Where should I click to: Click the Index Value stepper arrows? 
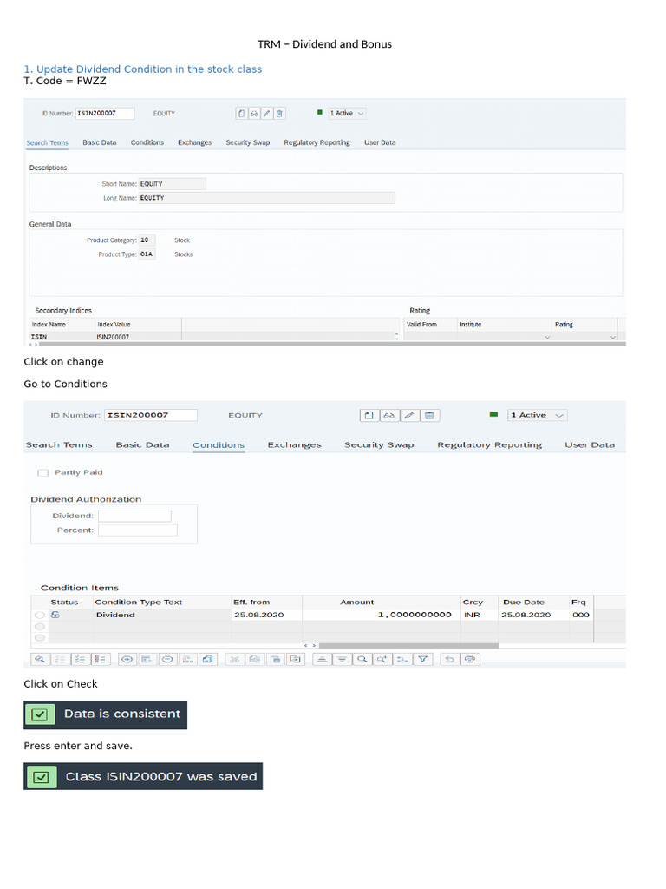click(396, 337)
